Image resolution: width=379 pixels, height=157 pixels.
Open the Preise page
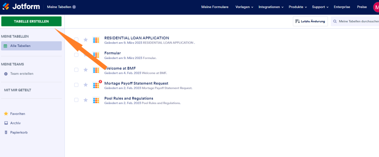(x=362, y=7)
